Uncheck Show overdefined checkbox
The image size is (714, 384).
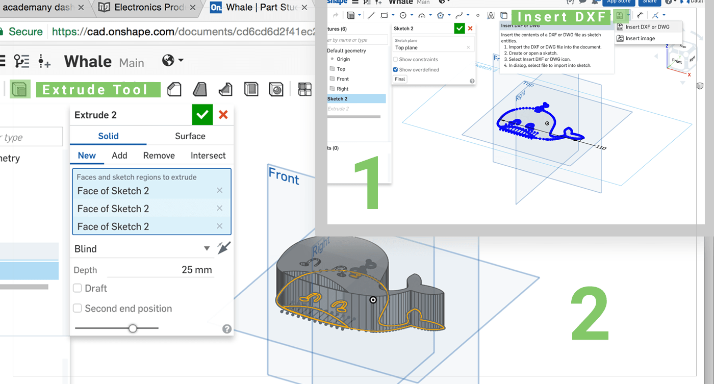(395, 70)
